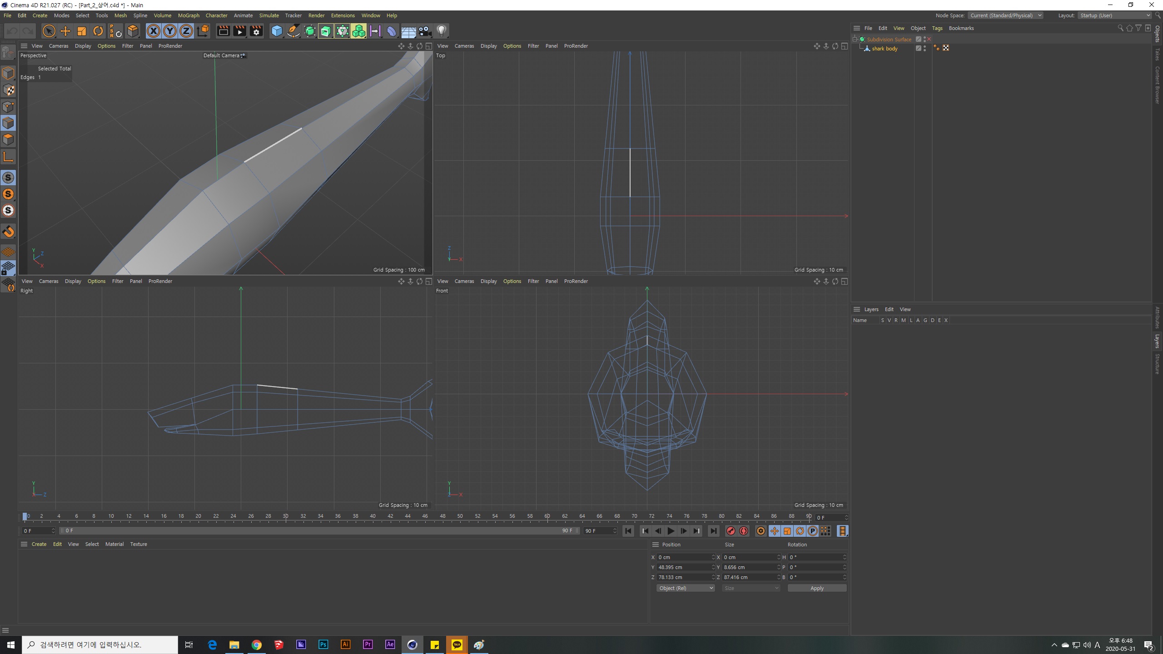This screenshot has width=1163, height=654.
Task: Click the timeline preview range bar
Action: tap(319, 530)
